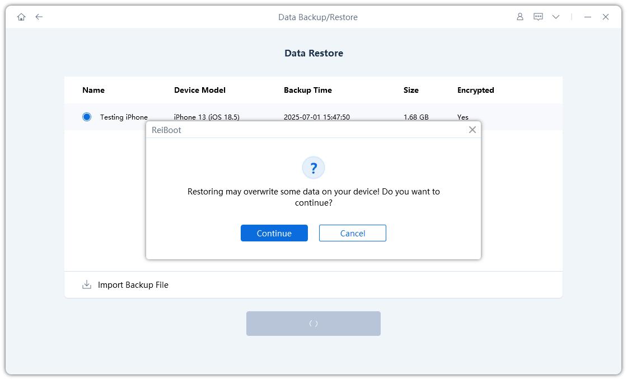Open the user account icon
627x380 pixels.
520,17
